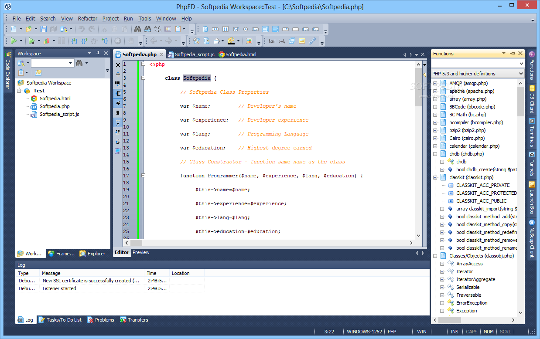
Task: Toggle paragraph marks display in editor gutter
Action: tap(118, 113)
